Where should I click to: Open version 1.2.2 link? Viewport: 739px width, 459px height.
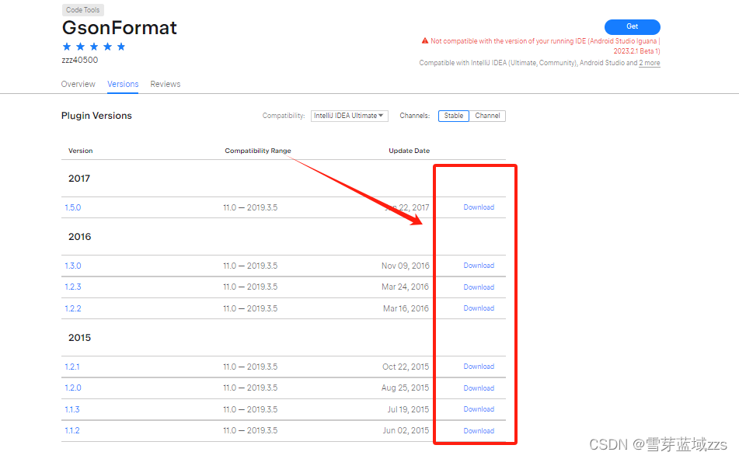coord(73,308)
